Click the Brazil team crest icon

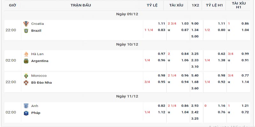tap(26, 31)
